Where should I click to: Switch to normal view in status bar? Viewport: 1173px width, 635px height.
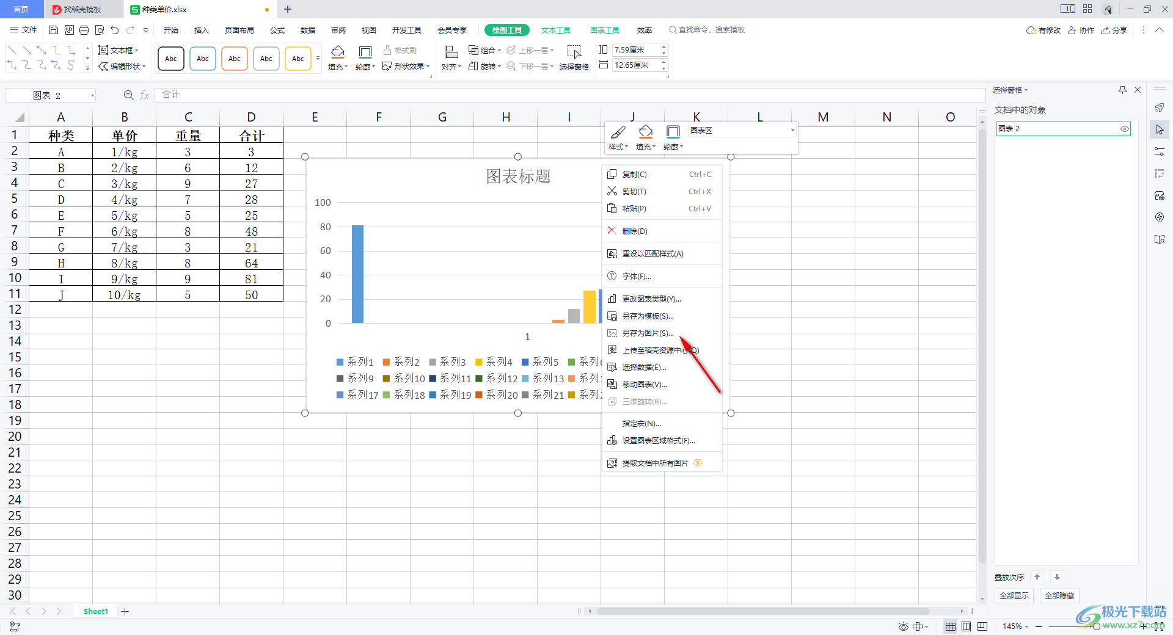951,626
